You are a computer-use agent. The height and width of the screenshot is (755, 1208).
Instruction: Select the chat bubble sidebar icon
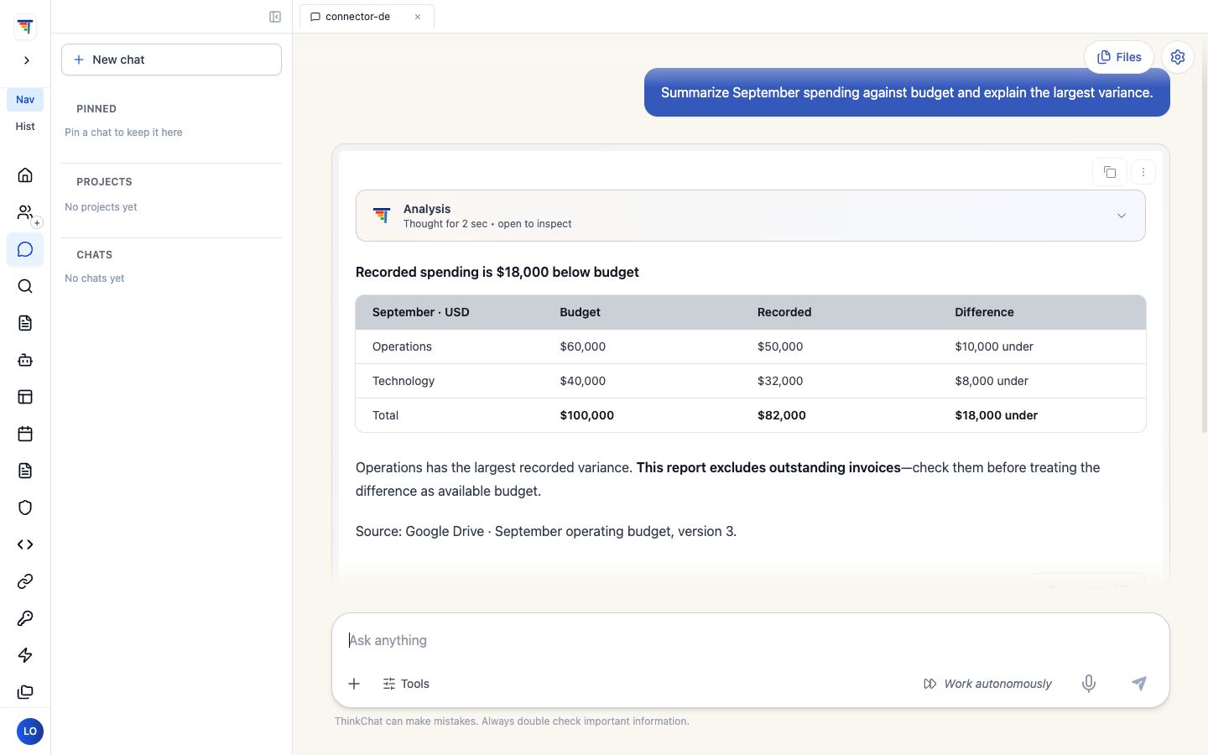tap(25, 249)
